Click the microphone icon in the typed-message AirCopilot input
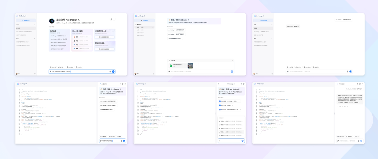378x159 pixels. pos(121,141)
